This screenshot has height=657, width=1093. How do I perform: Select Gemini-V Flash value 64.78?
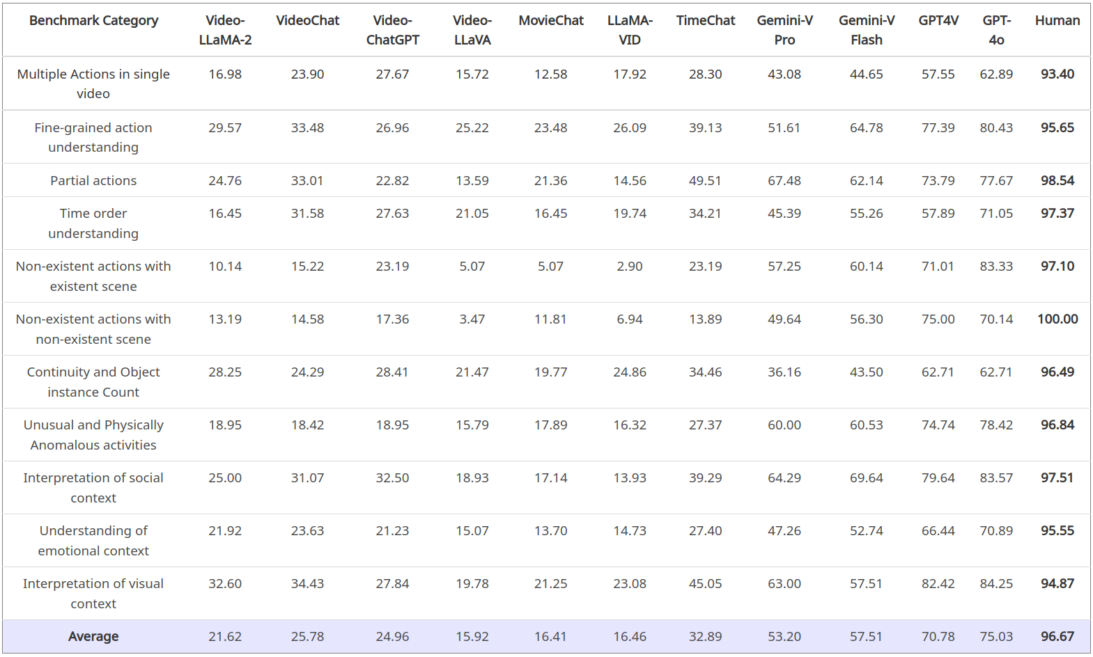[x=867, y=128]
